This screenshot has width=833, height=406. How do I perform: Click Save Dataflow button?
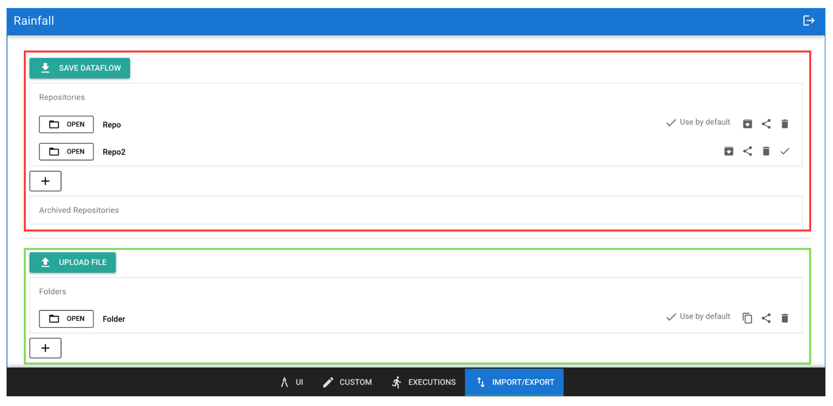(x=80, y=68)
